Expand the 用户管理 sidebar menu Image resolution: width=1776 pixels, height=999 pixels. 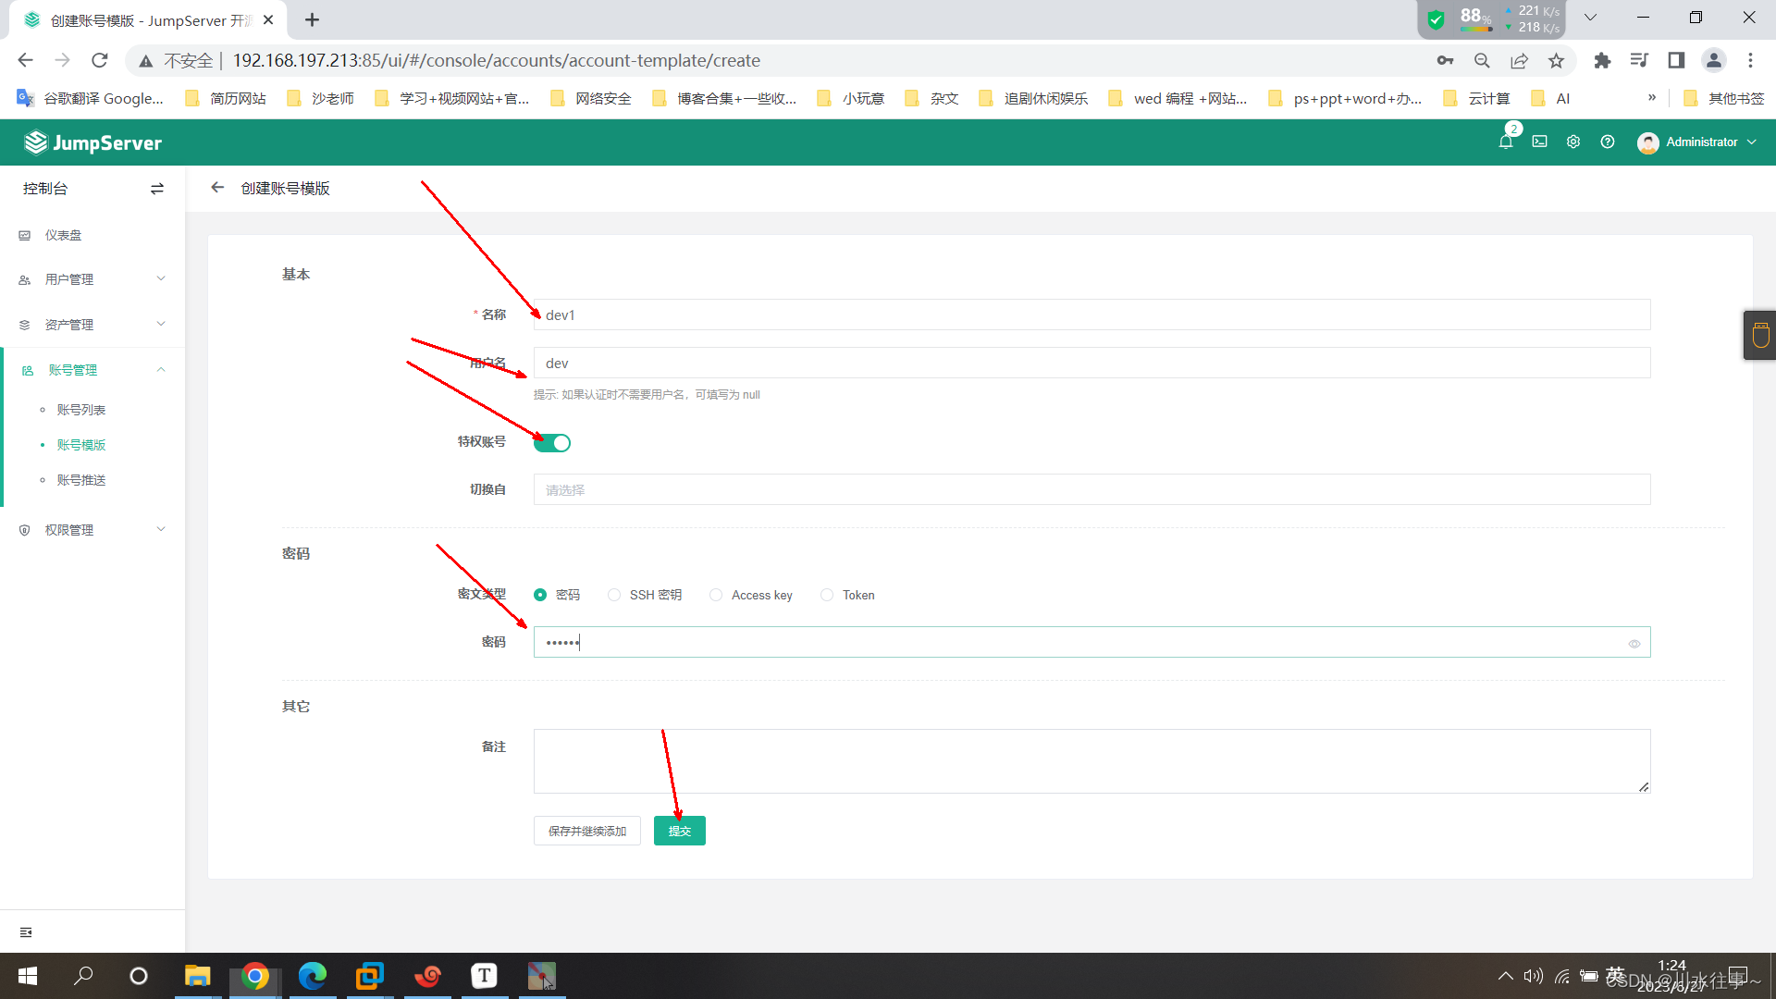click(92, 279)
